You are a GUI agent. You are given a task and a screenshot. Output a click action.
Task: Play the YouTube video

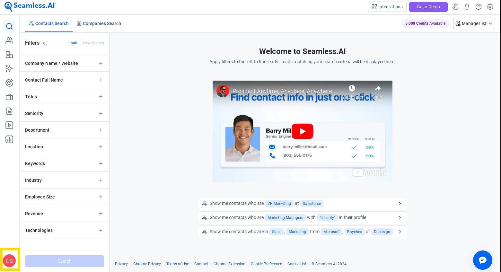click(x=303, y=131)
